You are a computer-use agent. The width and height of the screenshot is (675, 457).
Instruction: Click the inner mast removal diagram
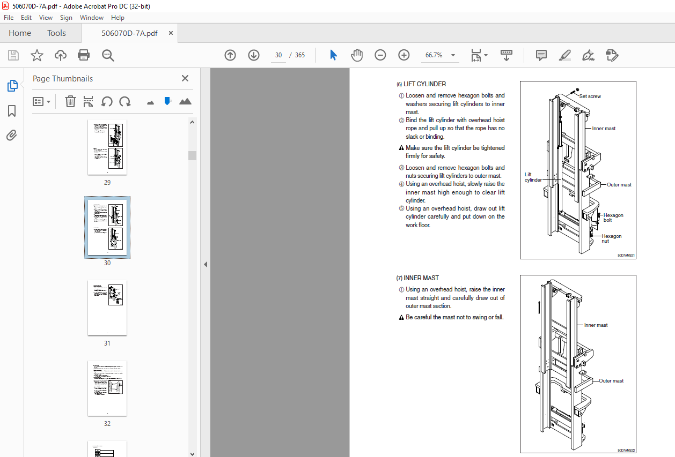578,364
